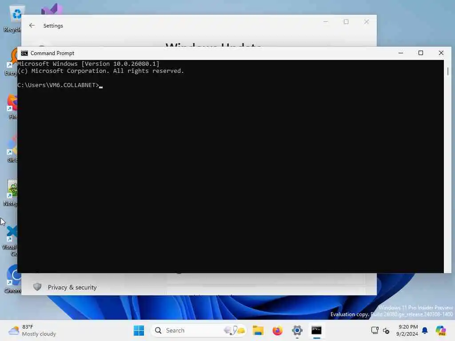Switch to Settings app on taskbar

(297, 330)
